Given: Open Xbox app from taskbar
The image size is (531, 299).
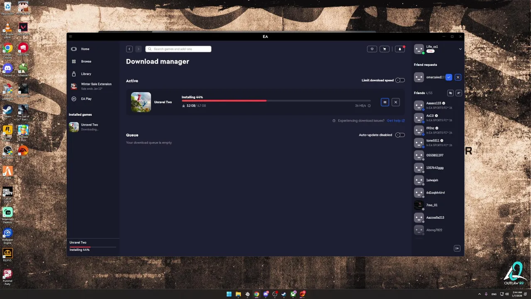Looking at the screenshot, I should point(293,294).
